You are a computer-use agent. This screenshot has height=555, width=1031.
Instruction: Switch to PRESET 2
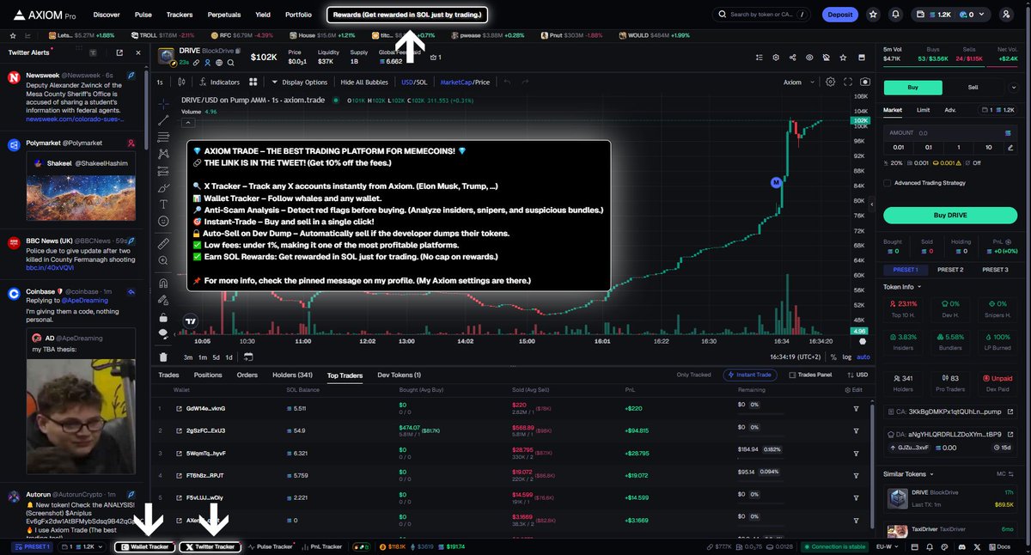(x=949, y=270)
